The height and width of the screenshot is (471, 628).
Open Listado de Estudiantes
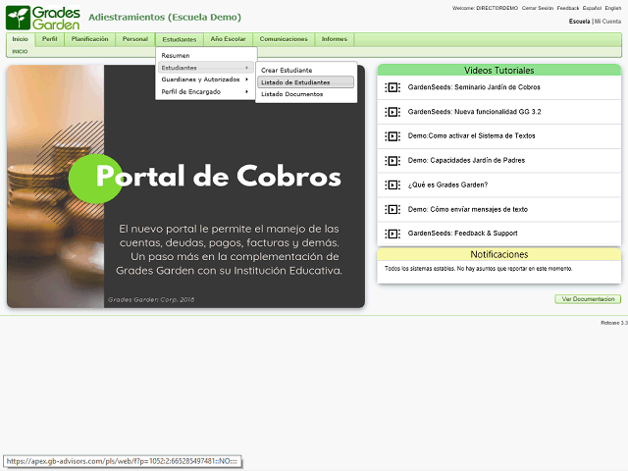305,82
